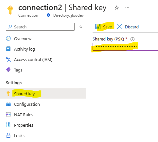This screenshot has width=158, height=142.
Task: Open the Configuration settings page
Action: (27, 104)
